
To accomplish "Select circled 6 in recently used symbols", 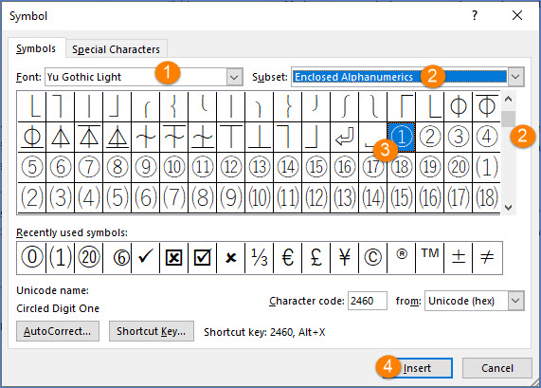I will (x=117, y=258).
